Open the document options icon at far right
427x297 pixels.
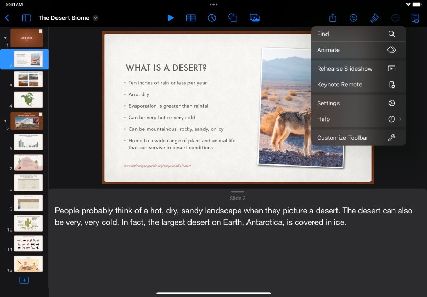tap(415, 18)
